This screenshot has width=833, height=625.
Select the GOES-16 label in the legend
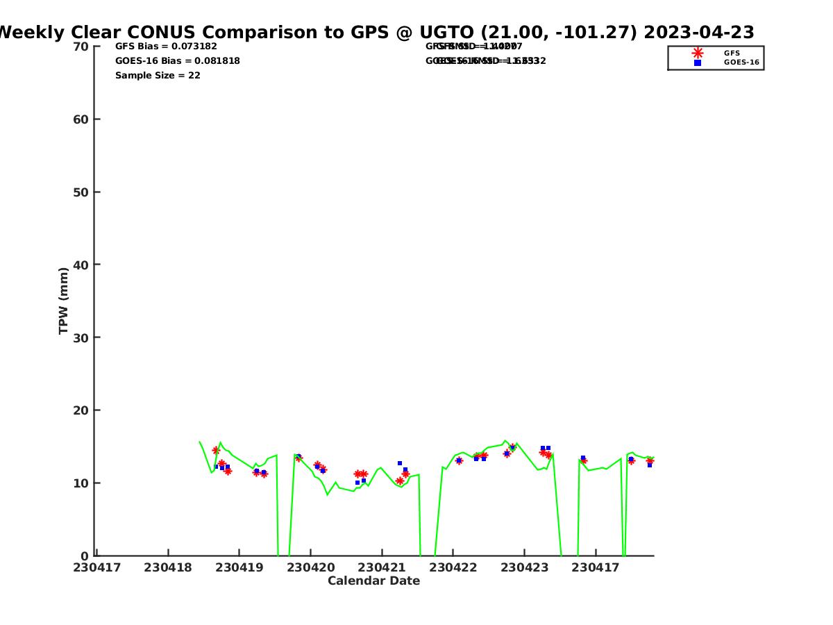[x=741, y=62]
